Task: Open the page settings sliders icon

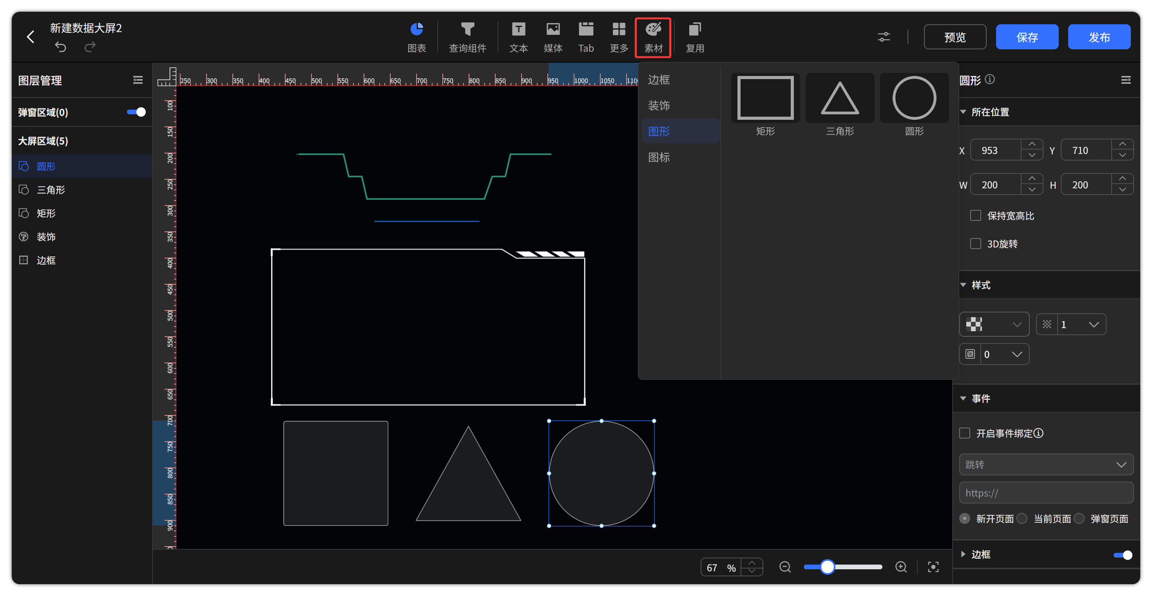Action: coord(883,37)
